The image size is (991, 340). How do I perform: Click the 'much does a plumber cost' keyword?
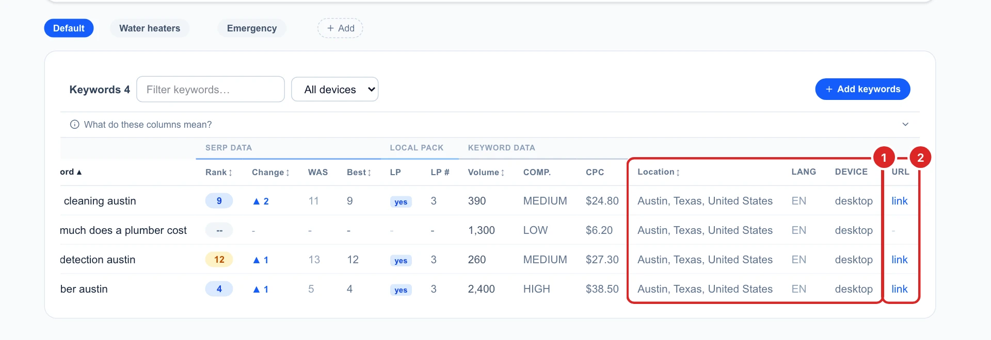click(x=123, y=230)
